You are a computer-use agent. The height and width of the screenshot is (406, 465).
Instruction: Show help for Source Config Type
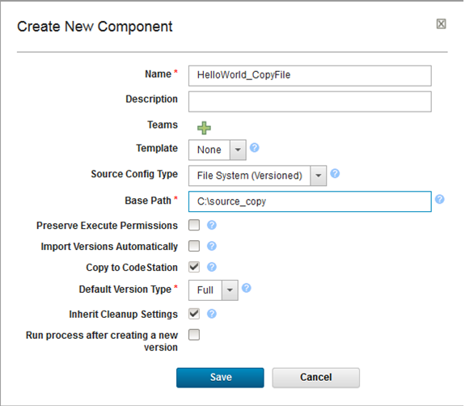point(335,174)
